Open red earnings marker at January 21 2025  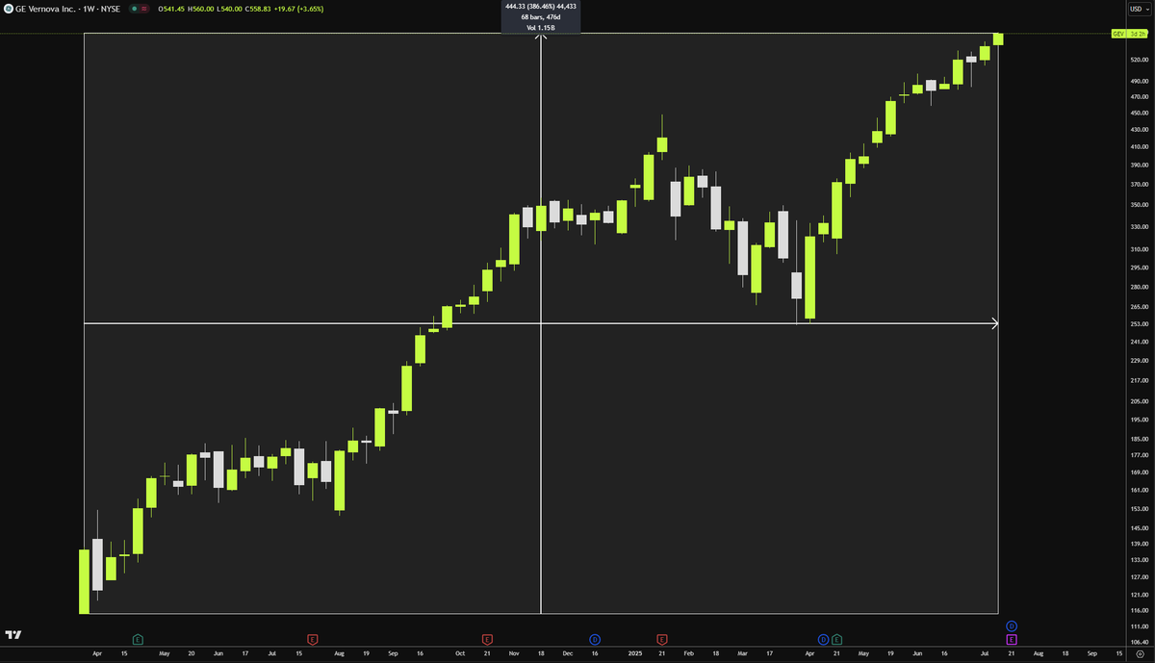click(662, 639)
